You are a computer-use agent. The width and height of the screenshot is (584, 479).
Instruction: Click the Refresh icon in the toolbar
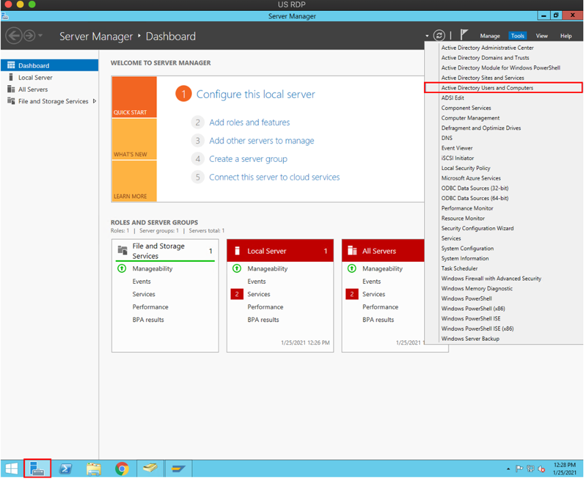pyautogui.click(x=439, y=34)
